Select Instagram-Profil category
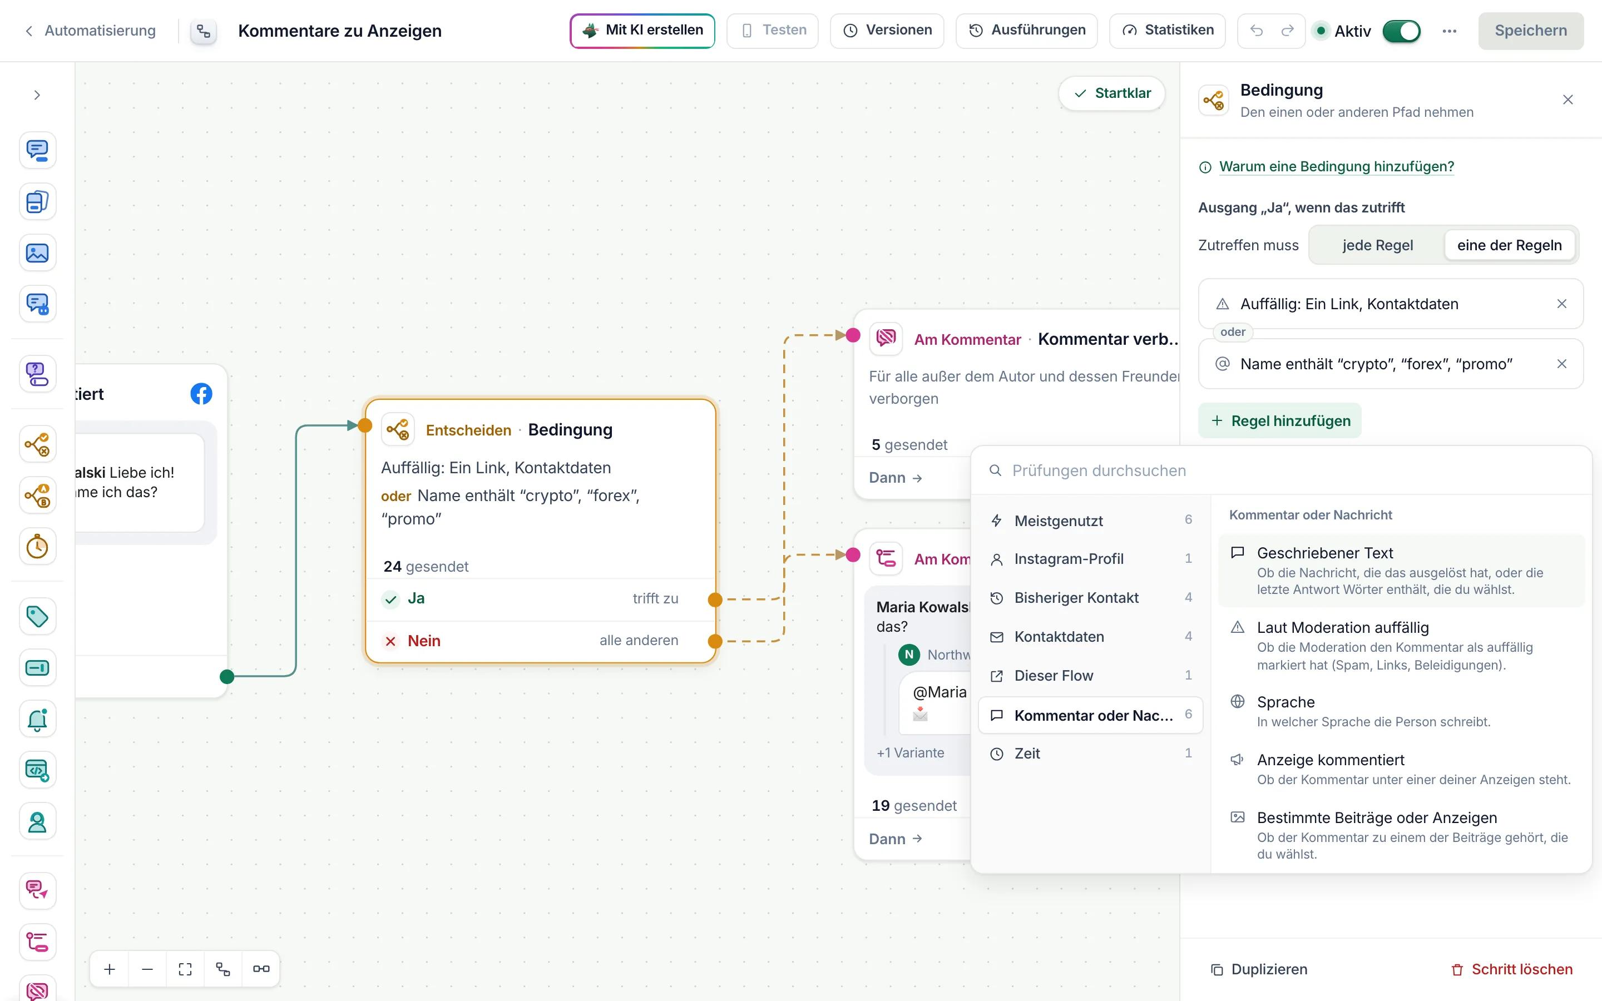 click(1090, 559)
